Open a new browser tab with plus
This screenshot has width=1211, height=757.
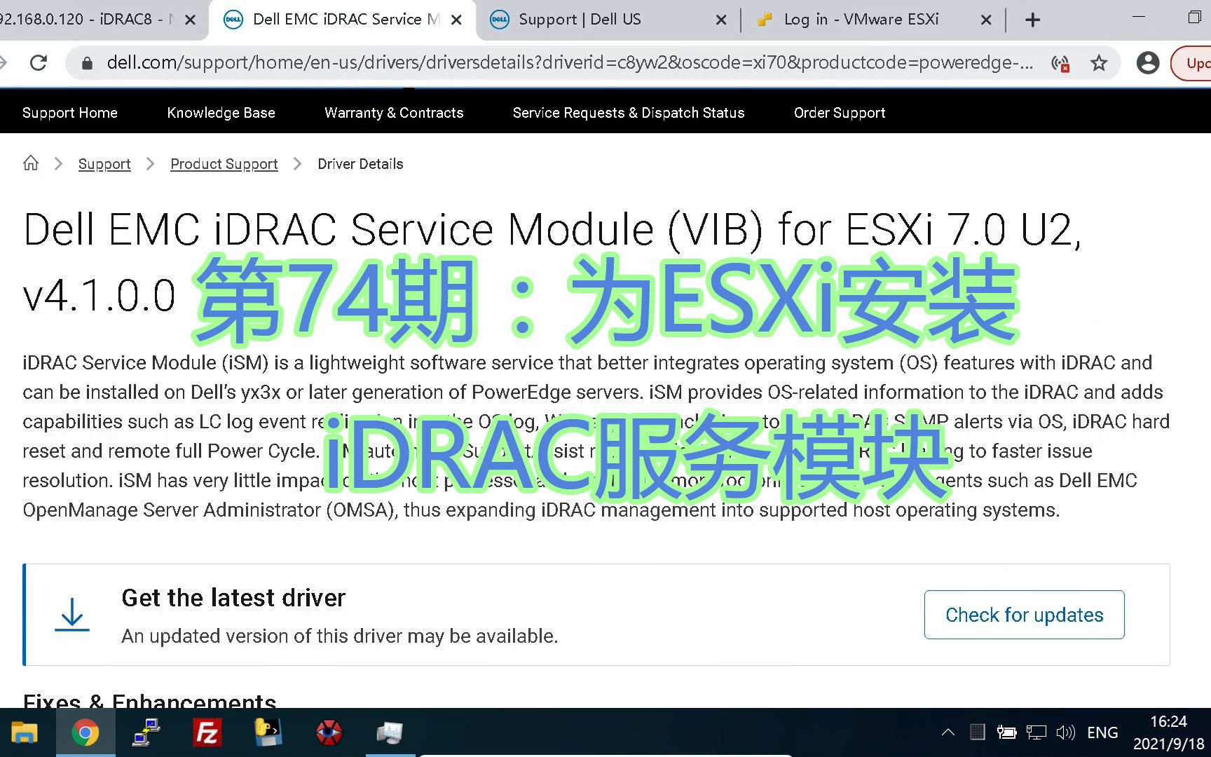pos(1032,20)
